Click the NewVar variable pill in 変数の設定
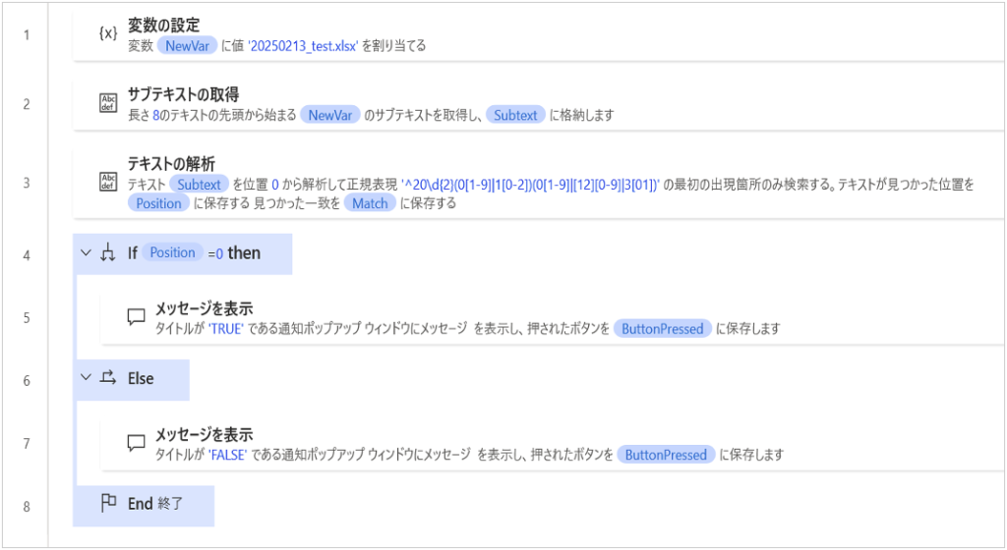The image size is (1007, 550). pyautogui.click(x=188, y=45)
